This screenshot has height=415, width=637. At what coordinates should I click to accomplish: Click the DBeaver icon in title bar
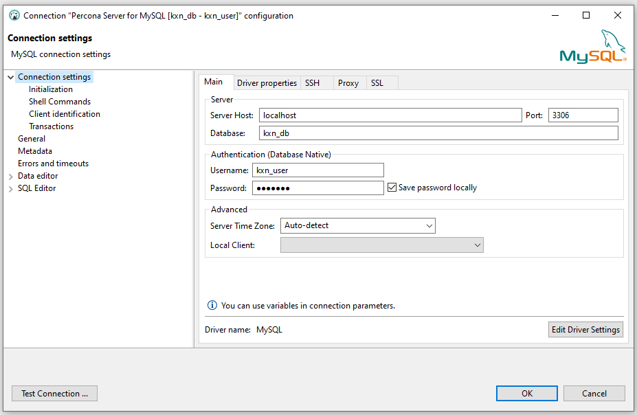14,15
